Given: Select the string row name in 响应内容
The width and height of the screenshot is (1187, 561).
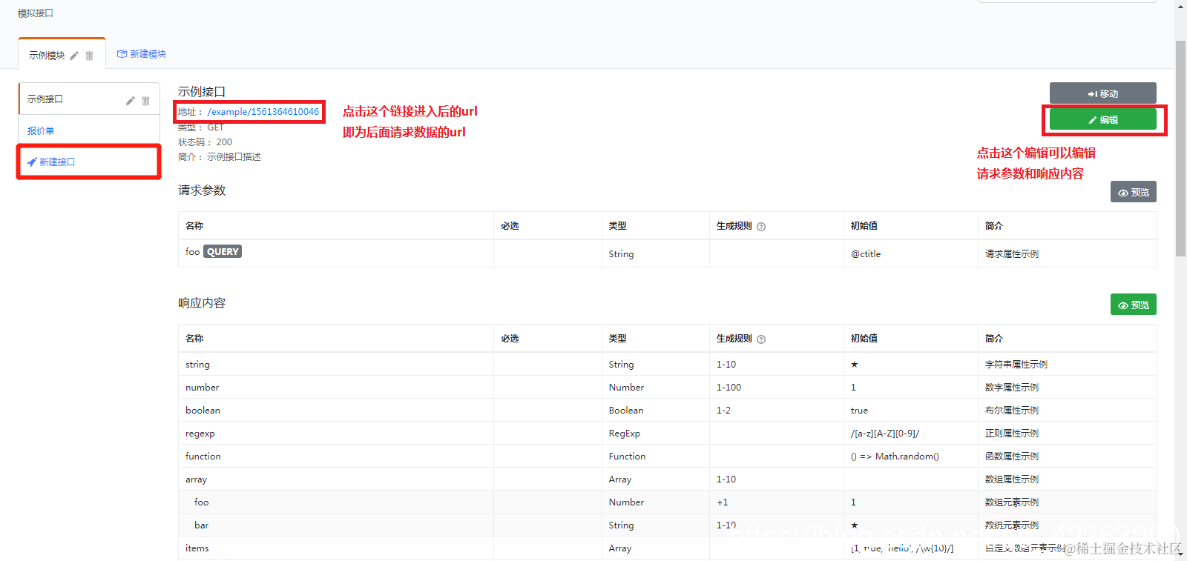Looking at the screenshot, I should click(197, 365).
